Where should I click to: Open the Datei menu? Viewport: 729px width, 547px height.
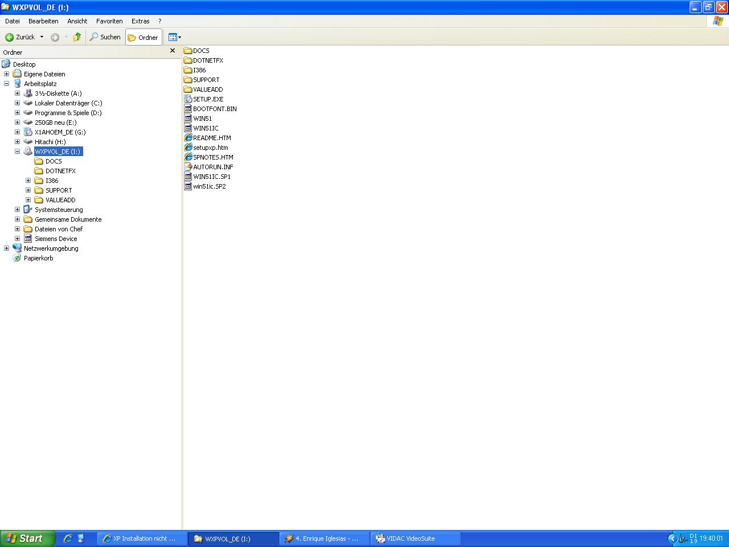pos(13,21)
